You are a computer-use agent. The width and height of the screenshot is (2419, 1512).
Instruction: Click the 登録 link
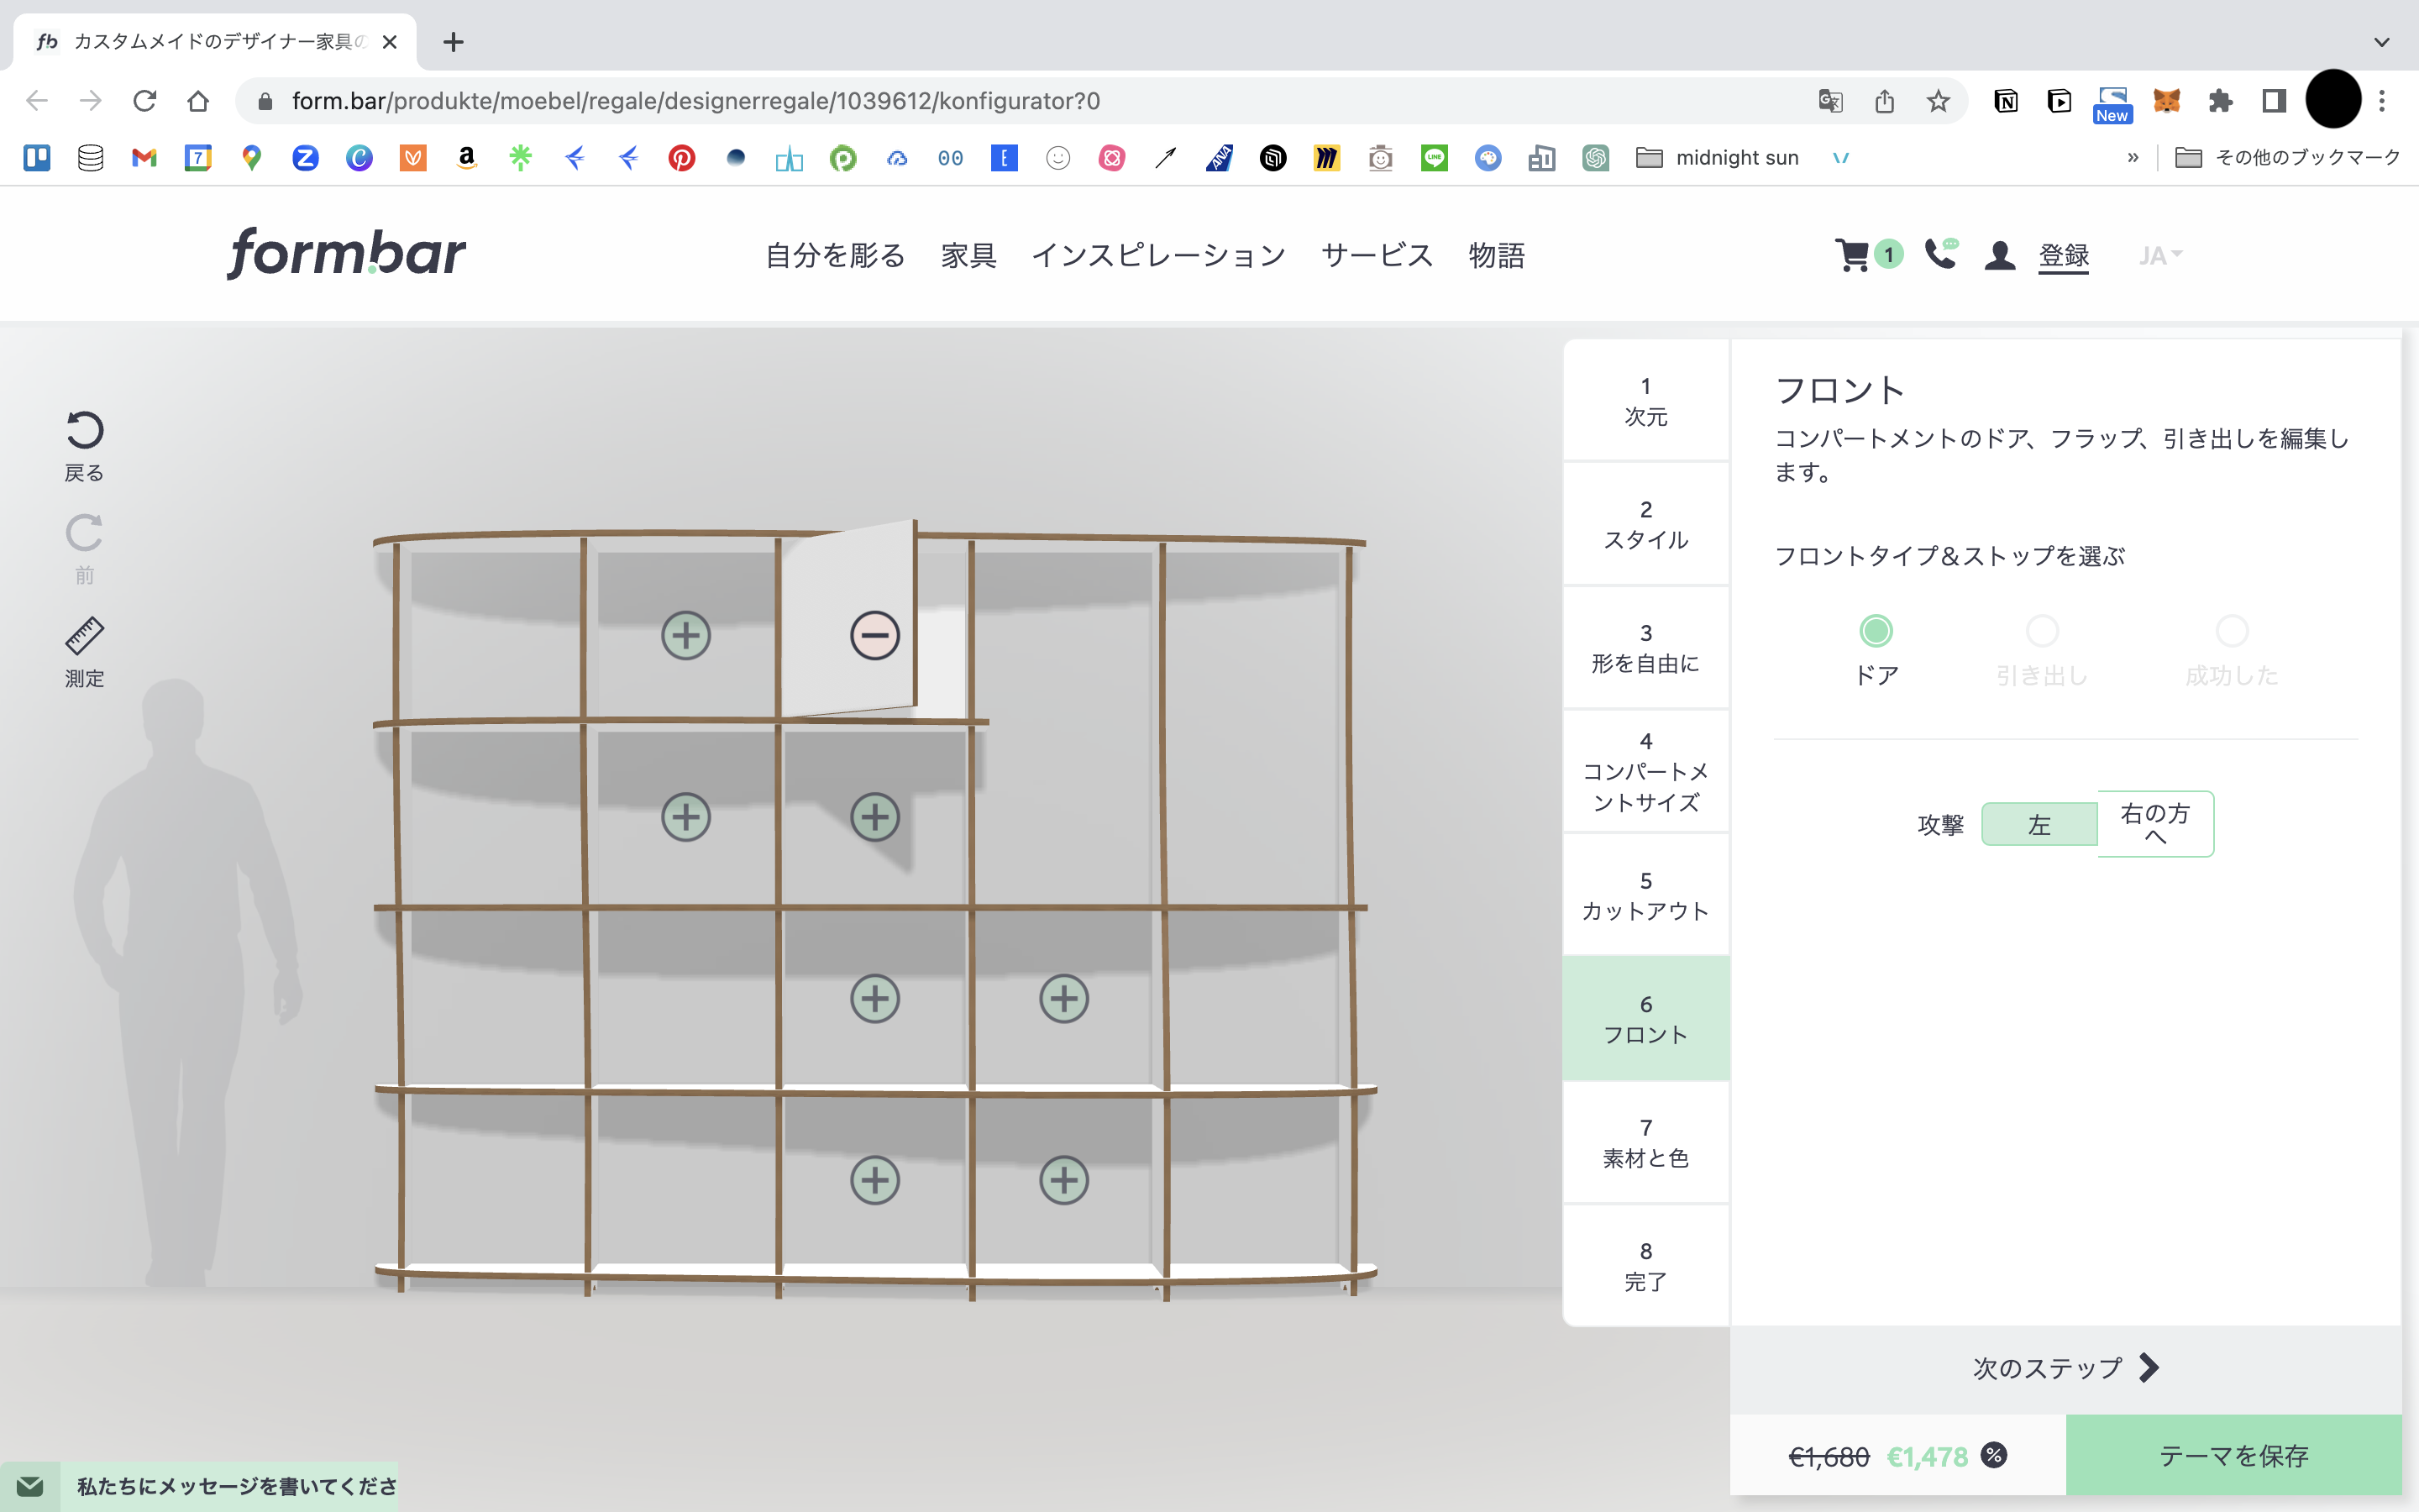tap(2063, 255)
